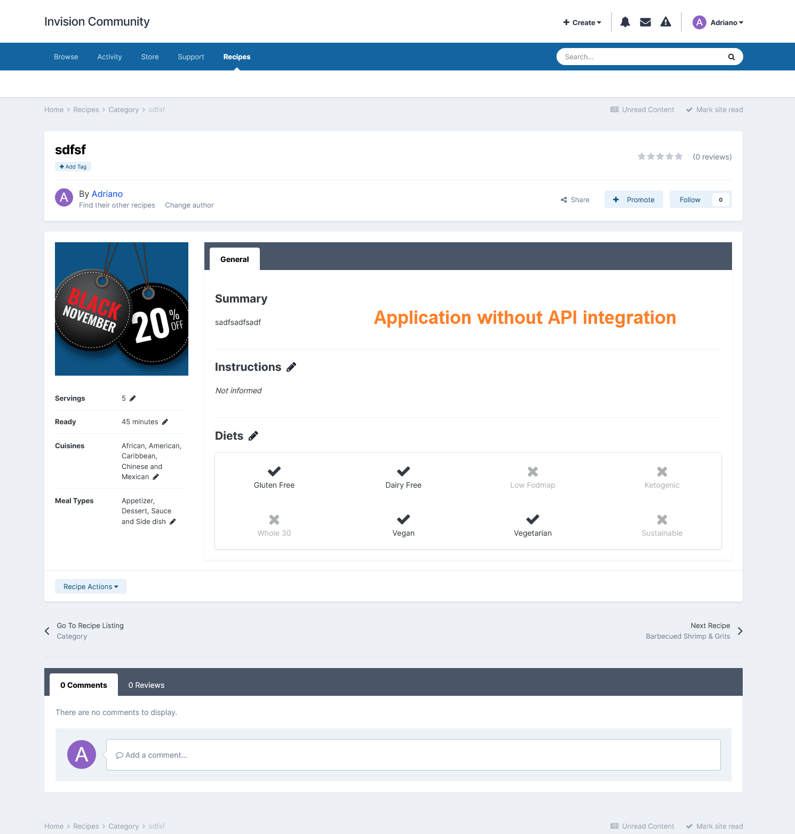The image size is (795, 834).
Task: Click the Promote button
Action: [633, 200]
